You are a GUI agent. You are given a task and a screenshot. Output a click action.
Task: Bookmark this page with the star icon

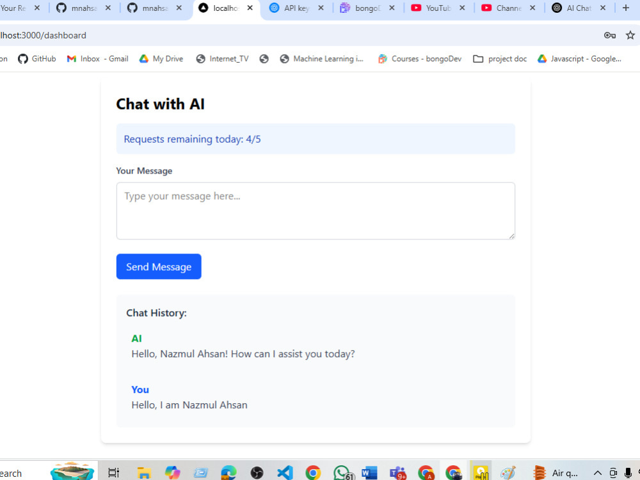click(x=630, y=35)
